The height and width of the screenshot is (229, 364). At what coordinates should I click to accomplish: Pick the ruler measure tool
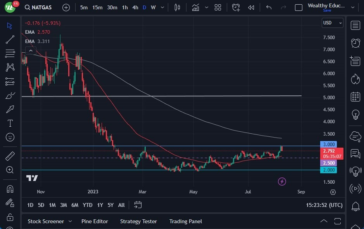pos(10,156)
